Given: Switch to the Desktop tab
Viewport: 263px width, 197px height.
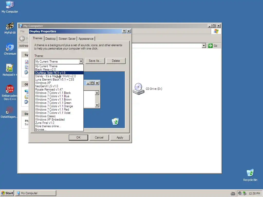Looking at the screenshot, I should 51,39.
